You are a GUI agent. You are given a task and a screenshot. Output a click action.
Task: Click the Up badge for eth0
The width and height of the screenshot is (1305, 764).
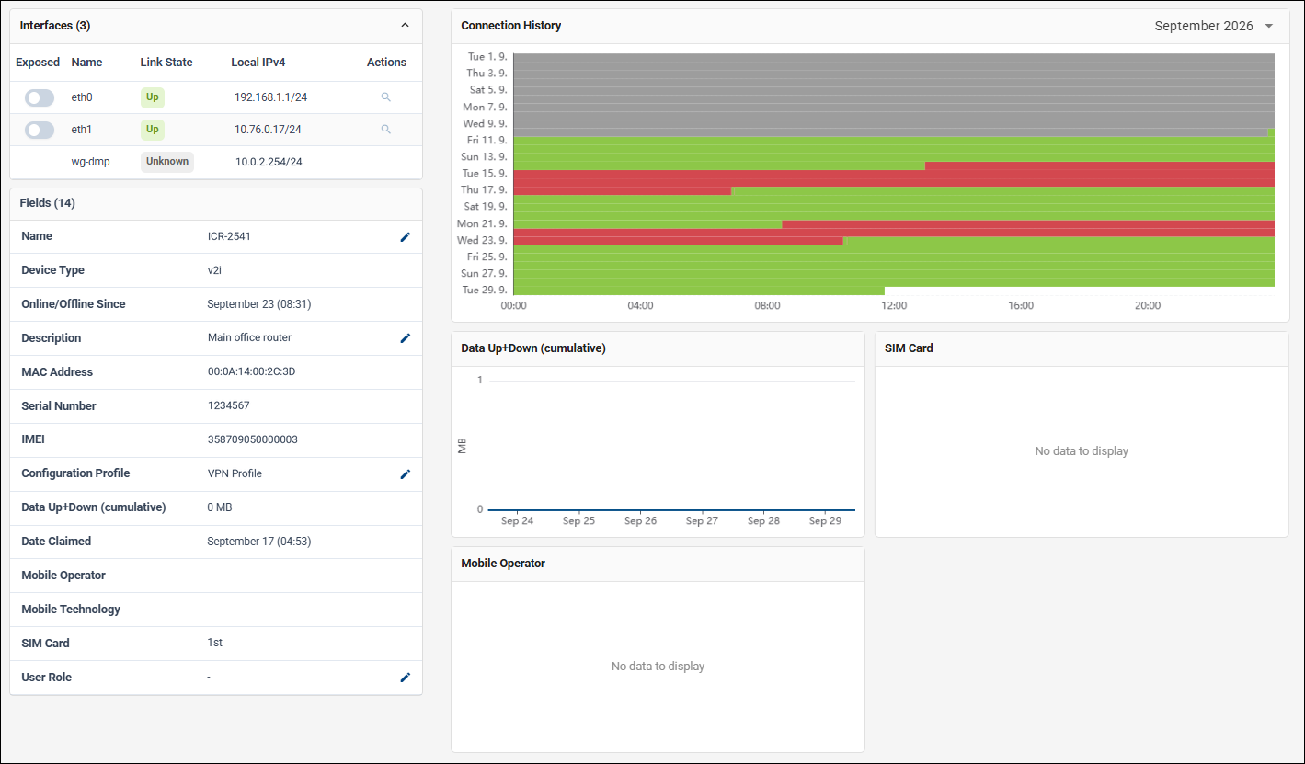click(x=153, y=97)
